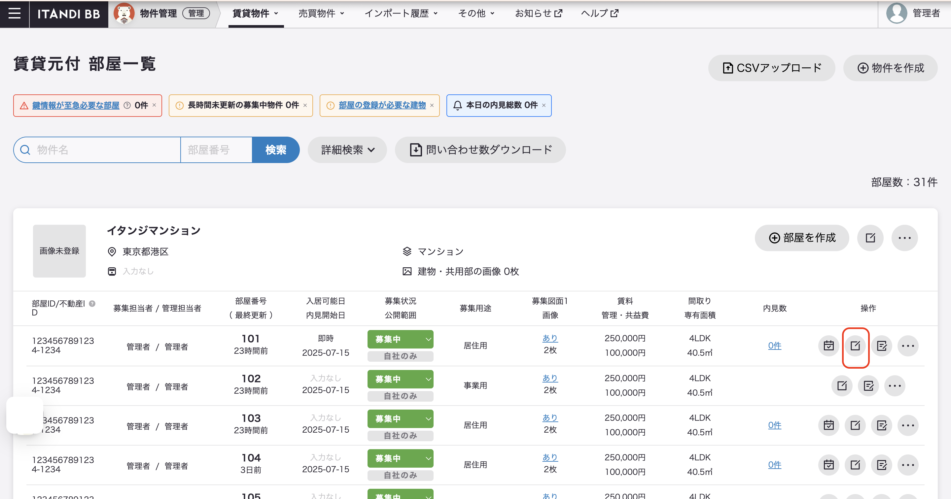Open memo icon for room 104
The height and width of the screenshot is (499, 951).
tap(882, 465)
